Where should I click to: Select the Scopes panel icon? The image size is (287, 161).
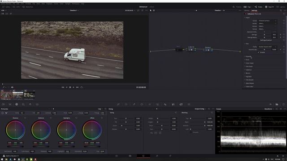[277, 104]
